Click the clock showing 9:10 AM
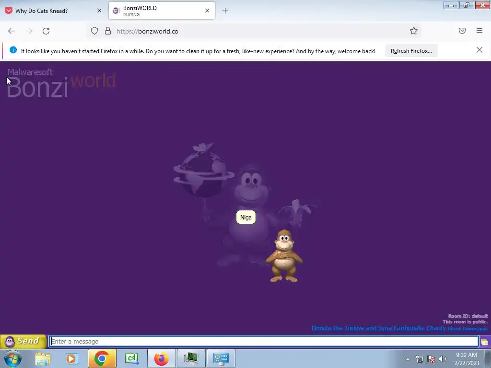Viewport: 491px width, 368px height. coord(467,355)
